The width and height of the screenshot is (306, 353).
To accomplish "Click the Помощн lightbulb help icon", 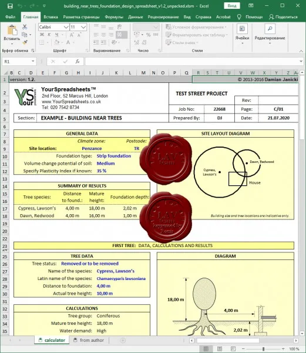I will [239, 17].
